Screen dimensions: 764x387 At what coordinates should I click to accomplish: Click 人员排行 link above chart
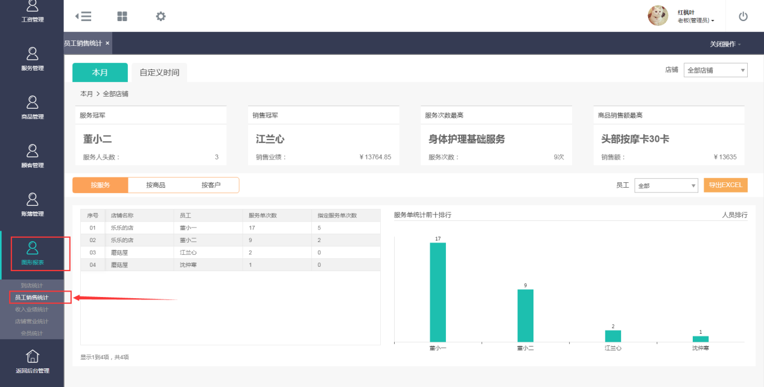734,215
